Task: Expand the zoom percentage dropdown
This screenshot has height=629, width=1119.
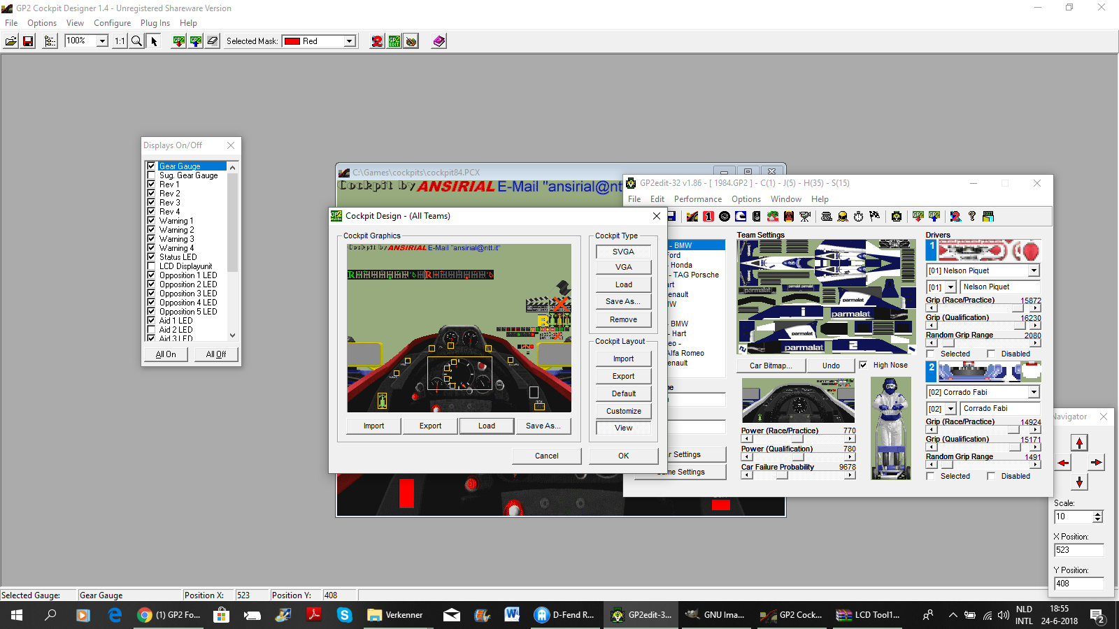Action: 102,41
